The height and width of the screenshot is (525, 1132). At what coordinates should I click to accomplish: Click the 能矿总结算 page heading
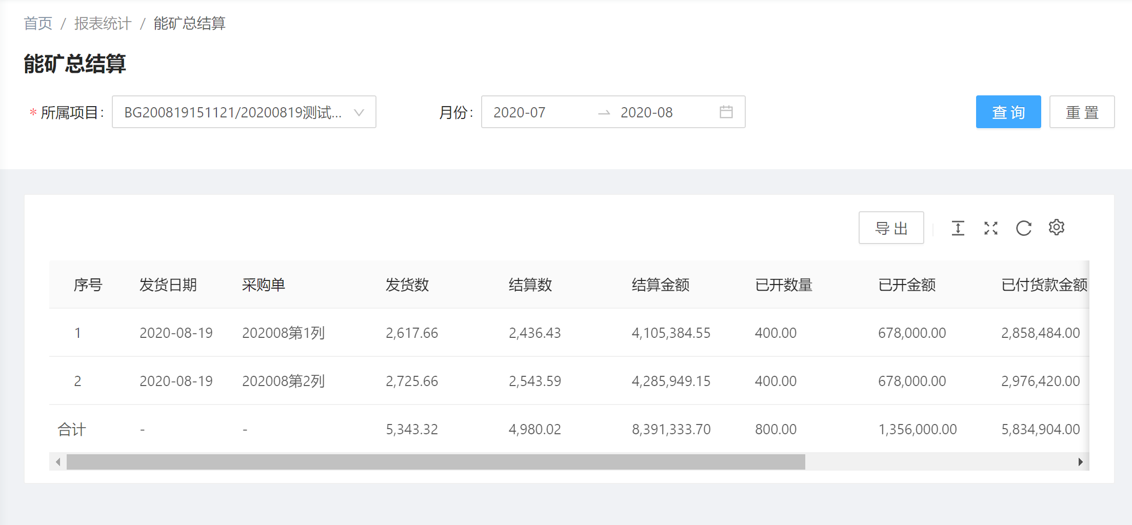(x=75, y=64)
